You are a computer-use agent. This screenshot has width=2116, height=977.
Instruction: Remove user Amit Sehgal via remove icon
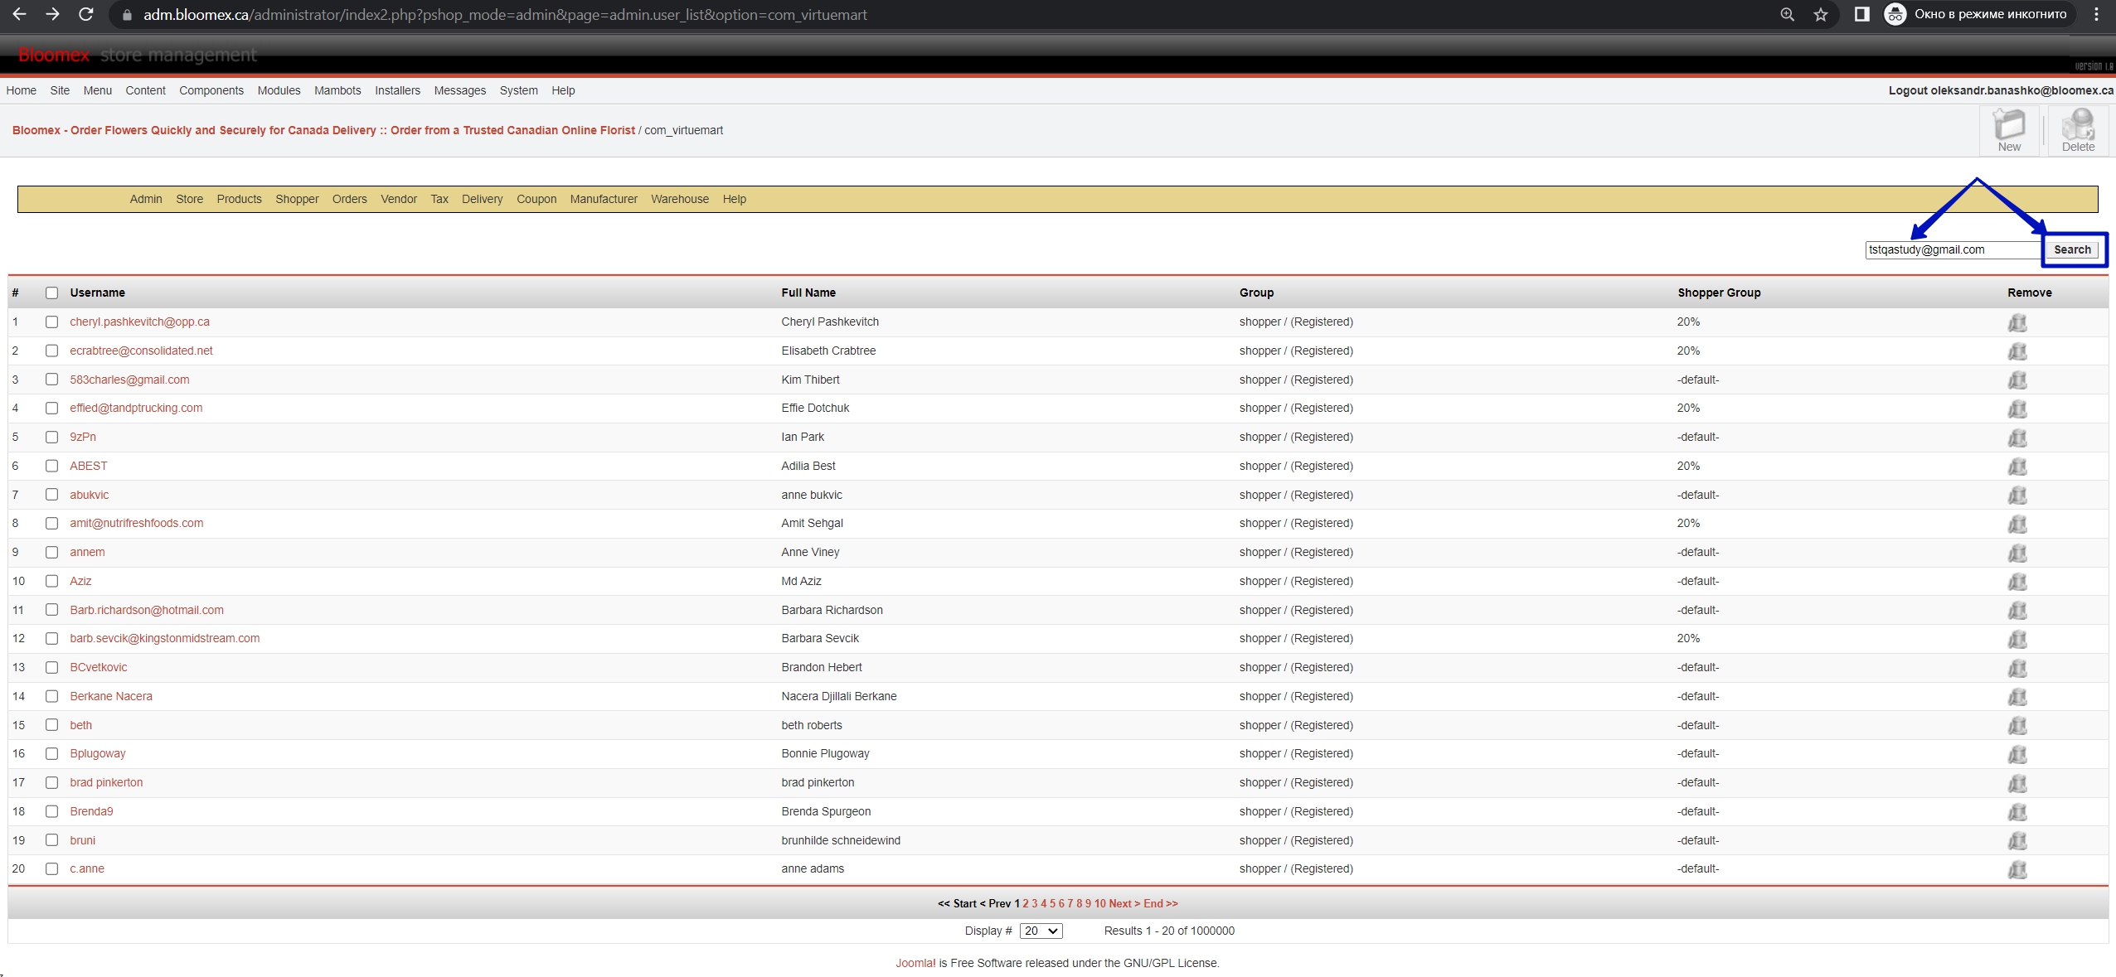[x=2017, y=524]
